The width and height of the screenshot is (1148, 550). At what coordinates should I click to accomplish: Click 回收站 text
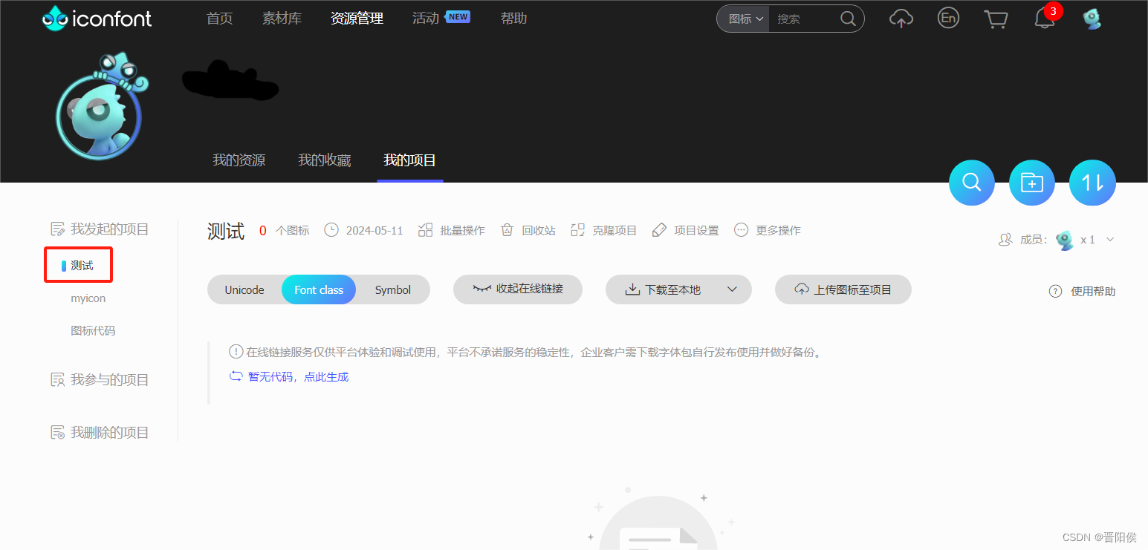point(539,230)
